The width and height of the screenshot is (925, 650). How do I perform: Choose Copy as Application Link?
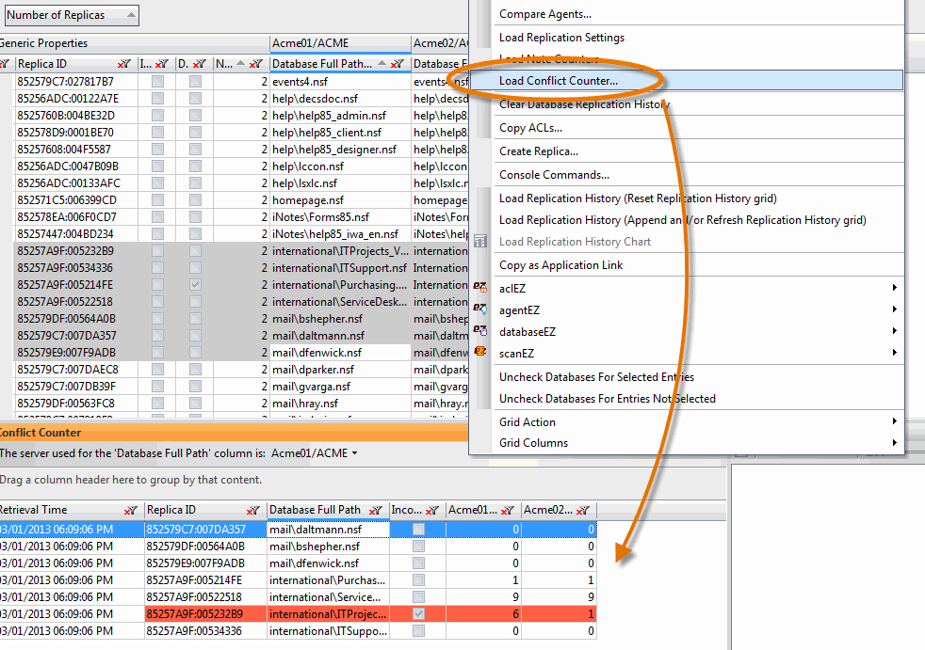pos(560,265)
